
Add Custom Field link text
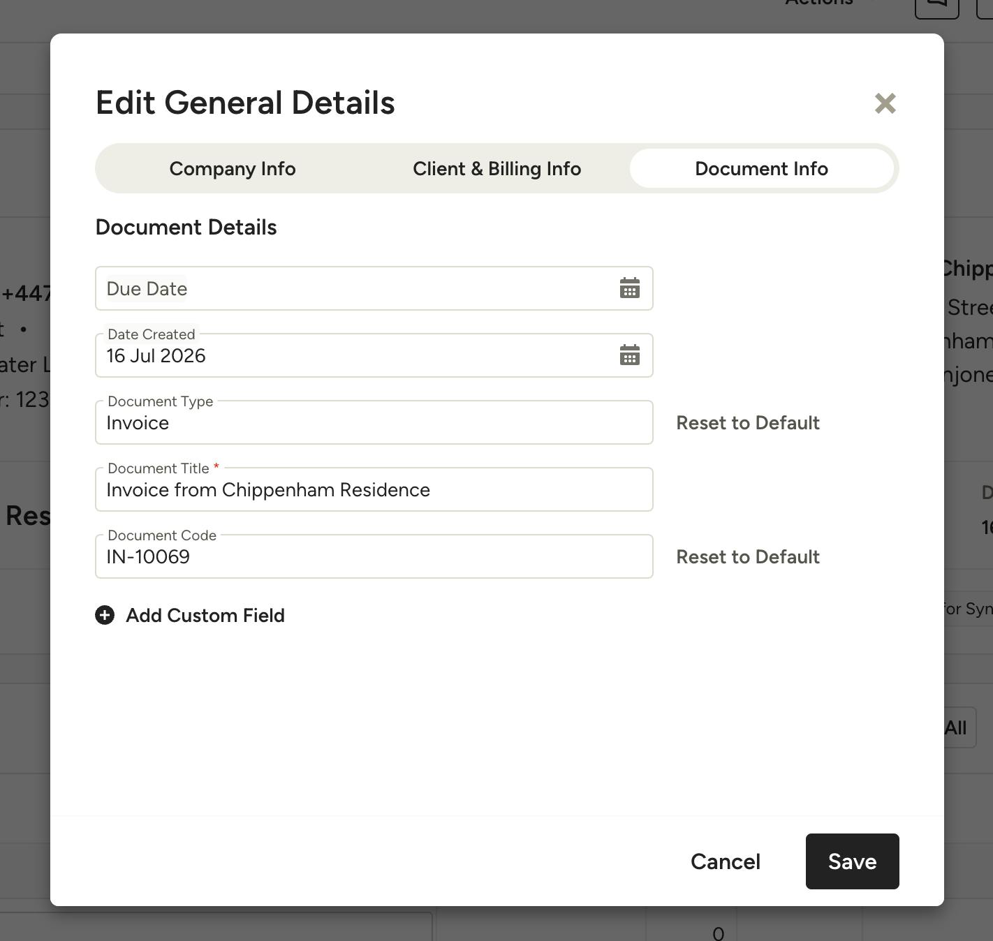(205, 615)
